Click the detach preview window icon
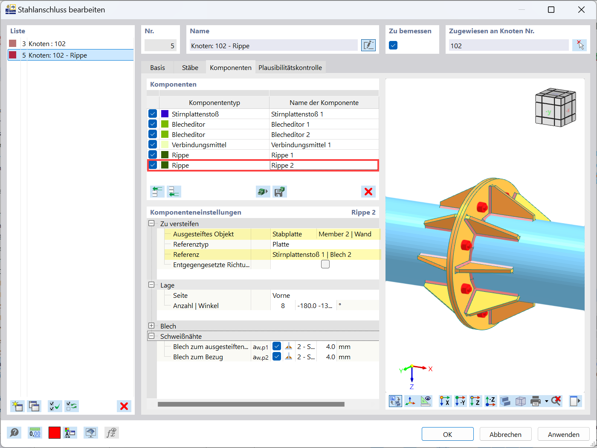 click(x=575, y=401)
